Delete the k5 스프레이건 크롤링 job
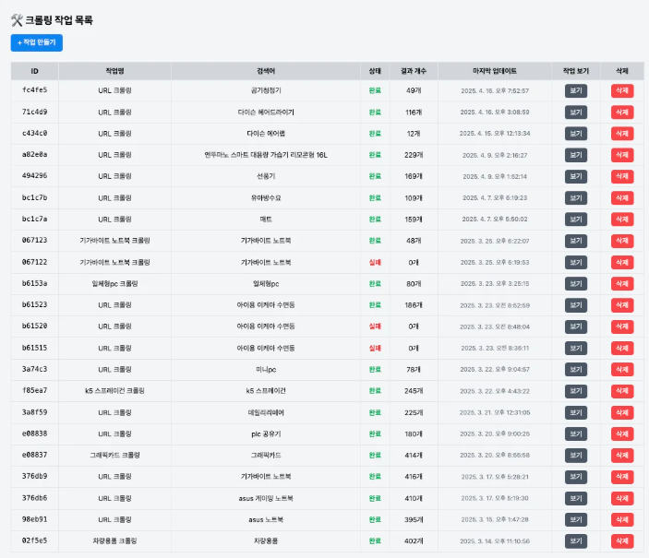649x558 pixels. pos(621,390)
